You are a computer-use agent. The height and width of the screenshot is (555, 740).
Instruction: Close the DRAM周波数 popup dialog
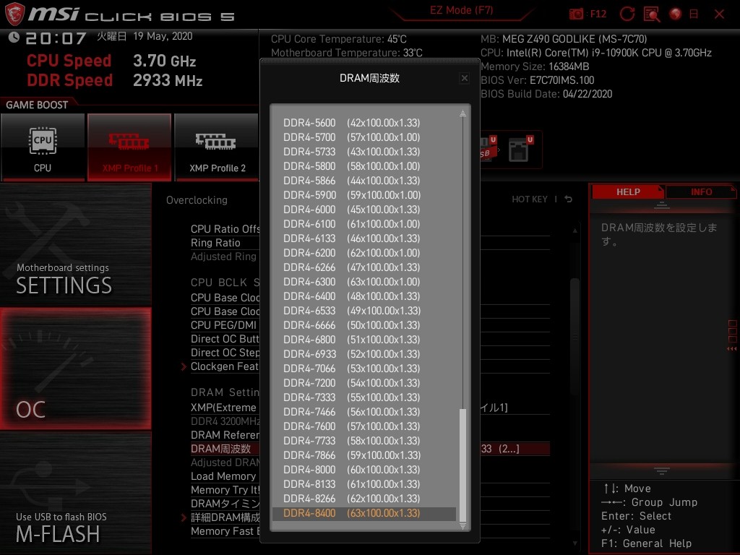[x=465, y=78]
